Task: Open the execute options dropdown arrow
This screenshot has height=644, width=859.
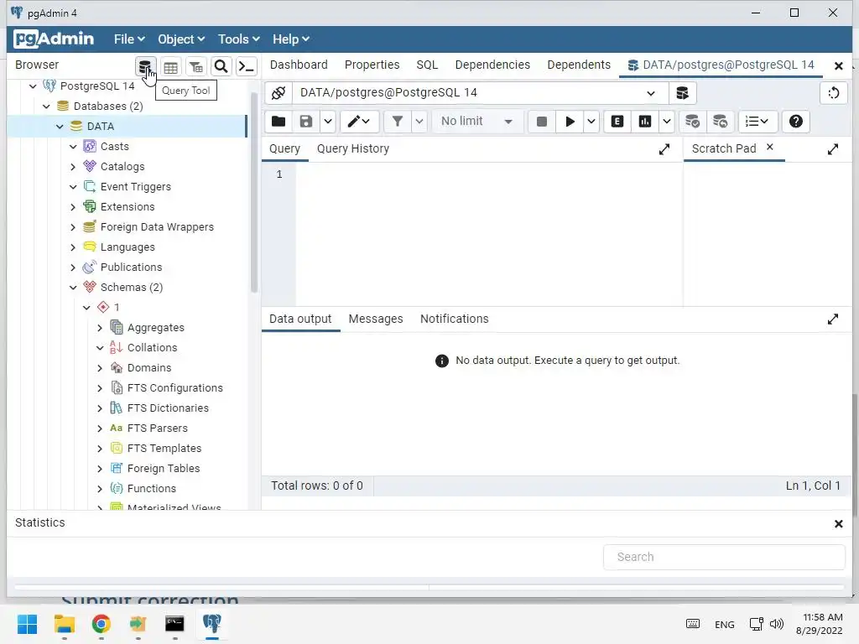Action: point(591,122)
